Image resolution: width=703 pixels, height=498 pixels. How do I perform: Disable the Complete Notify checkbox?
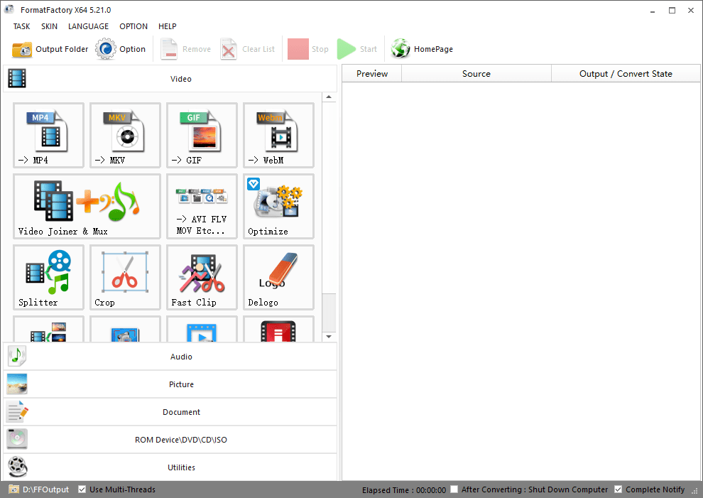point(618,489)
